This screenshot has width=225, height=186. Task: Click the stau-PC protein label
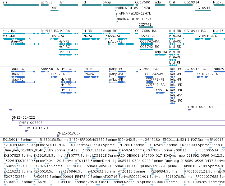pos(17,80)
